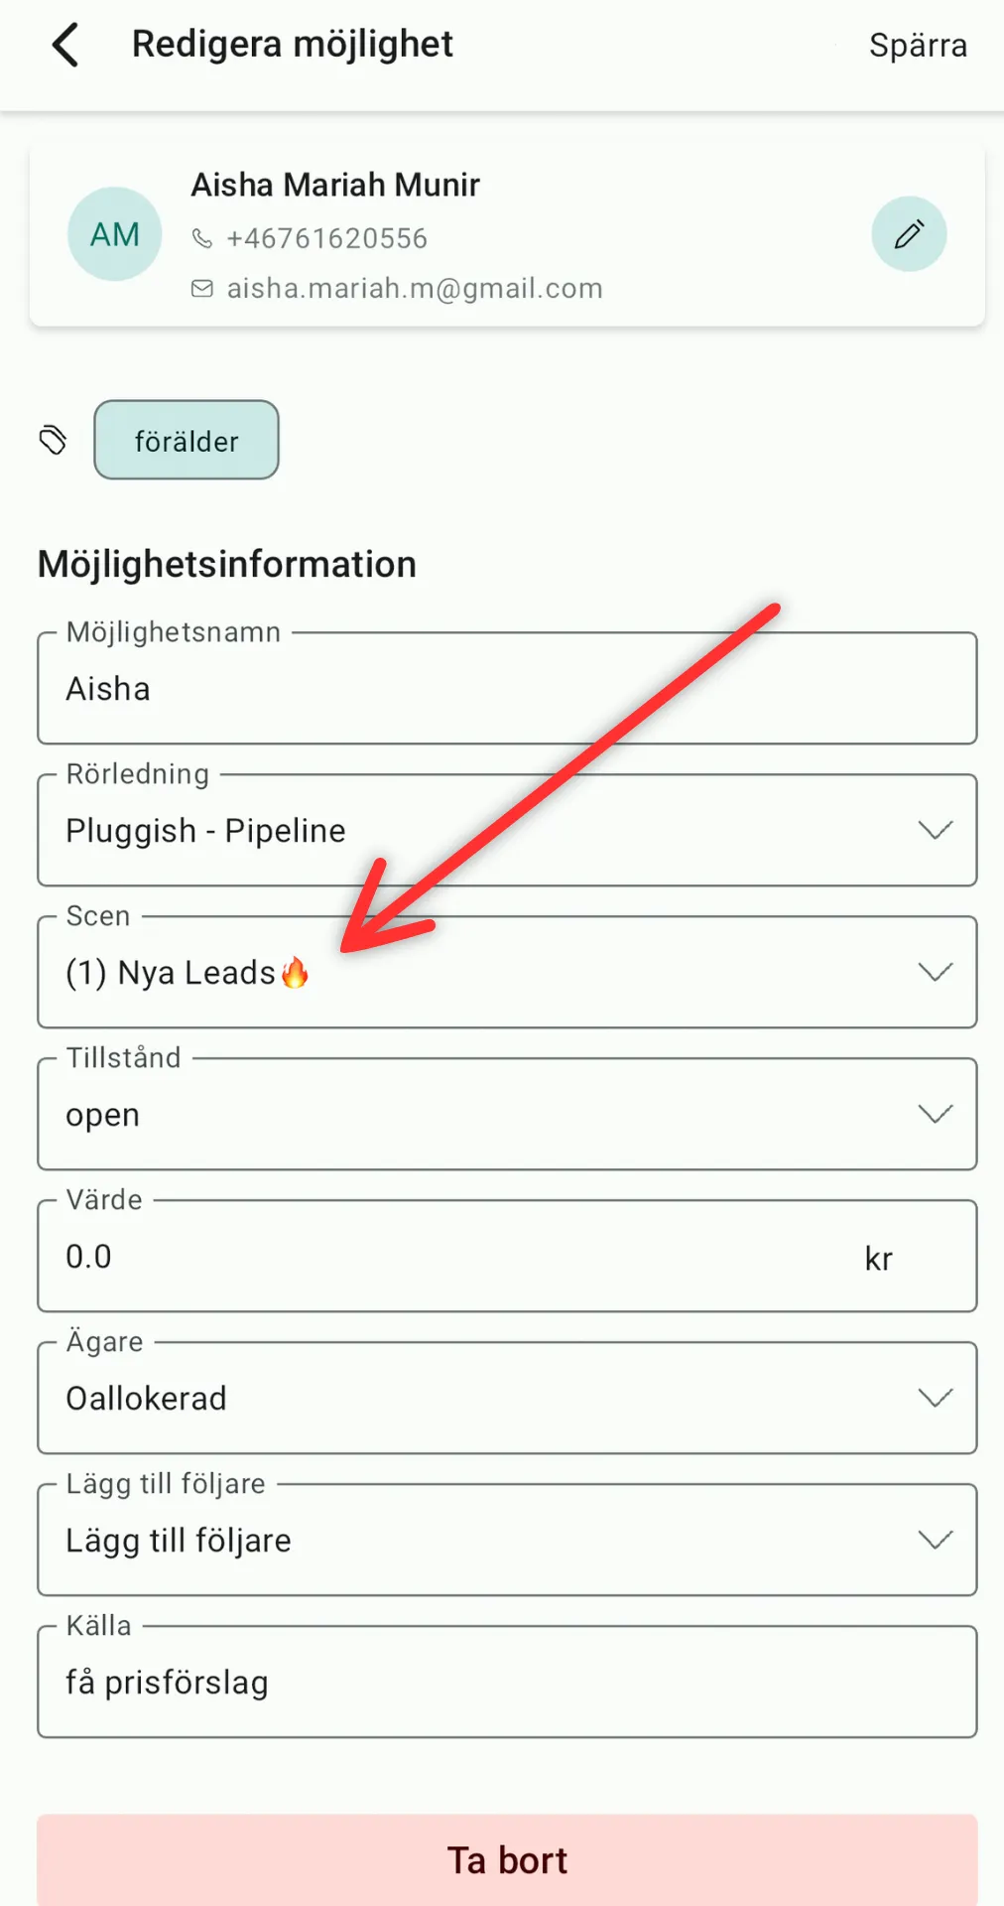The height and width of the screenshot is (1906, 1004).
Task: Tap the pencil edit contact icon
Action: coord(909,234)
